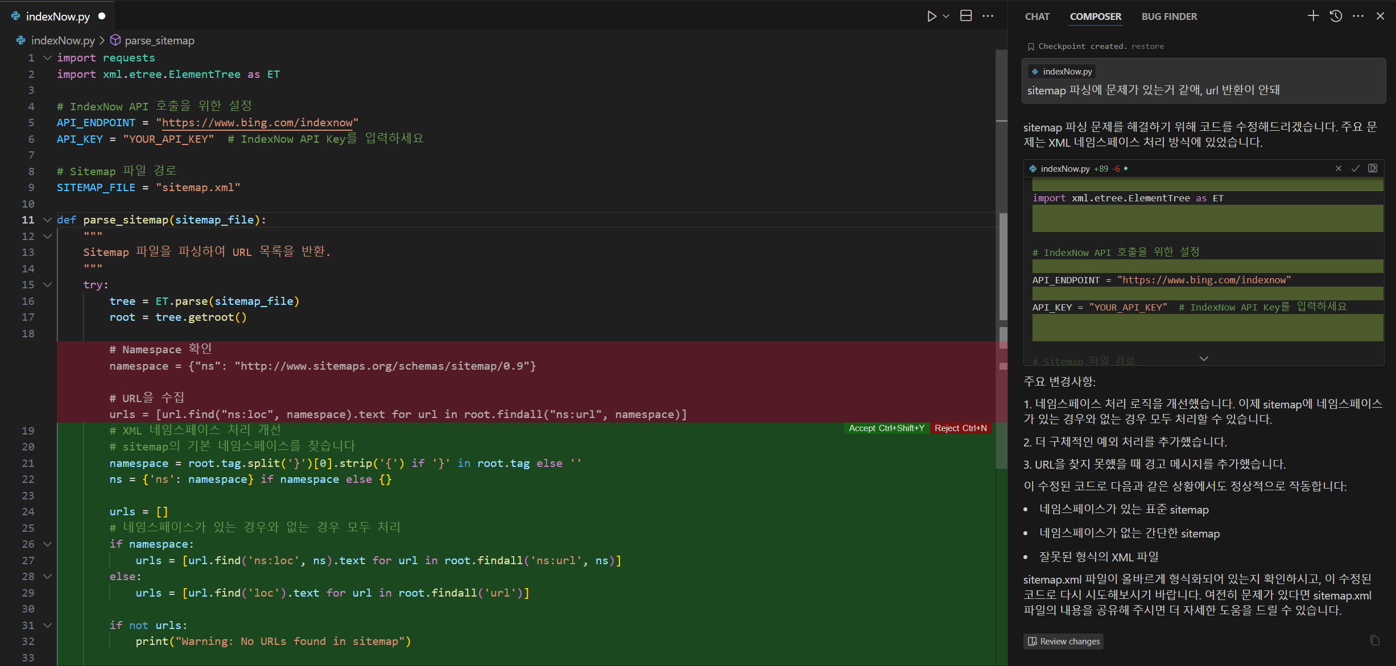Run the Python file with play icon
Image resolution: width=1396 pixels, height=666 pixels.
click(931, 16)
